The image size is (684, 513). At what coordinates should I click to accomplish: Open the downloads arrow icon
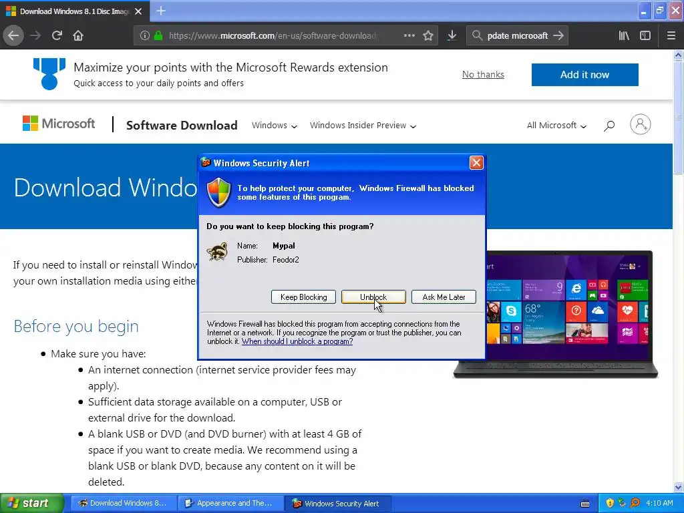coord(452,35)
